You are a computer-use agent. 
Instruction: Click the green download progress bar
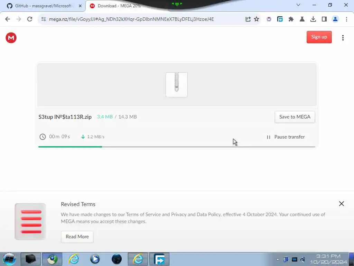coord(70,147)
